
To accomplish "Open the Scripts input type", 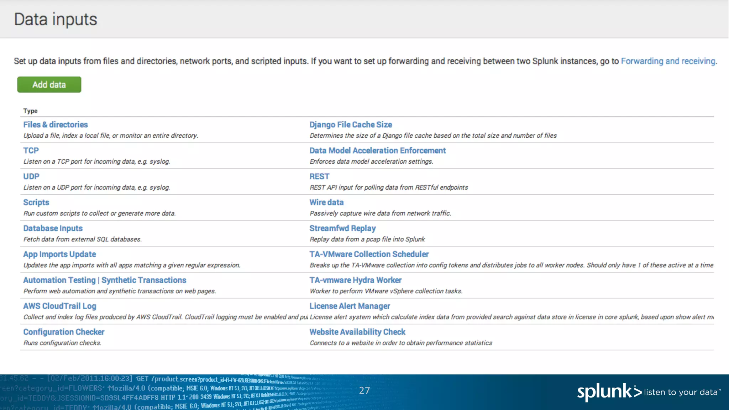I will click(36, 203).
